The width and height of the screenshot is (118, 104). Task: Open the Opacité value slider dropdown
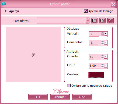point(106,56)
